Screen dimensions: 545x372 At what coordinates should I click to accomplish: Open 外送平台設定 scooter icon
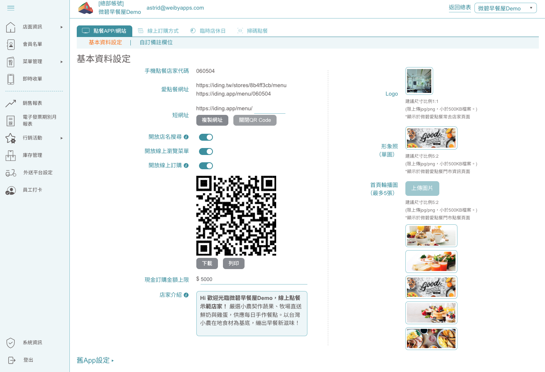[11, 173]
